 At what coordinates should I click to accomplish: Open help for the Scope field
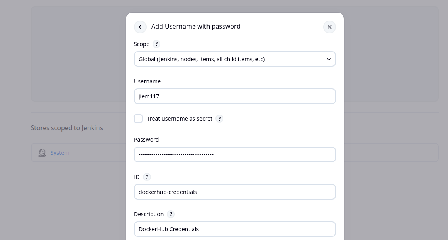tap(156, 44)
